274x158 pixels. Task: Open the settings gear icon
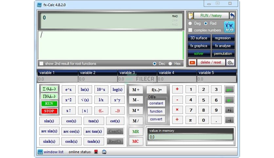point(230,62)
